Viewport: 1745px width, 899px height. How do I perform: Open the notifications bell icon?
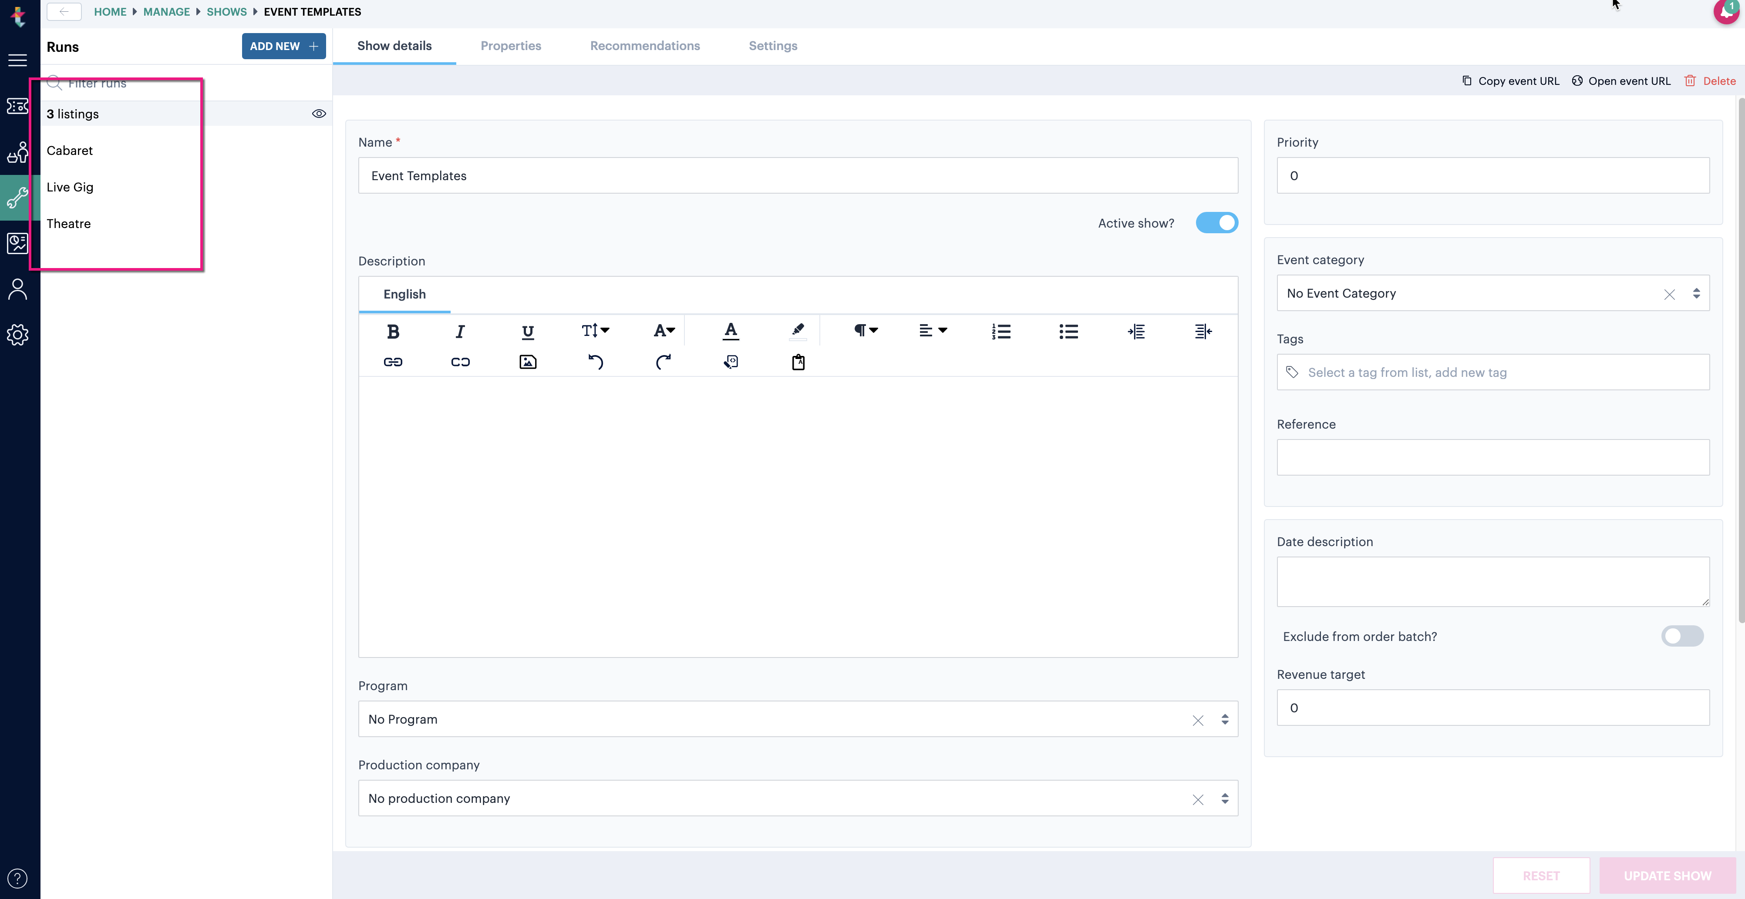pyautogui.click(x=1726, y=11)
